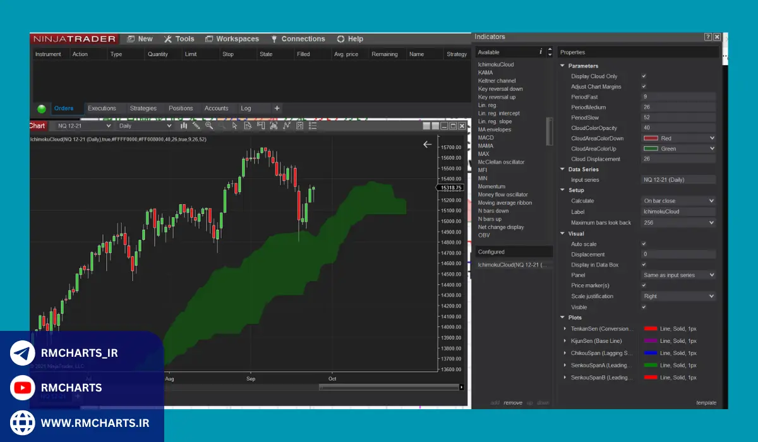Viewport: 758px width, 442px height.
Task: Select the cursor pointer tool icon
Action: (234, 126)
